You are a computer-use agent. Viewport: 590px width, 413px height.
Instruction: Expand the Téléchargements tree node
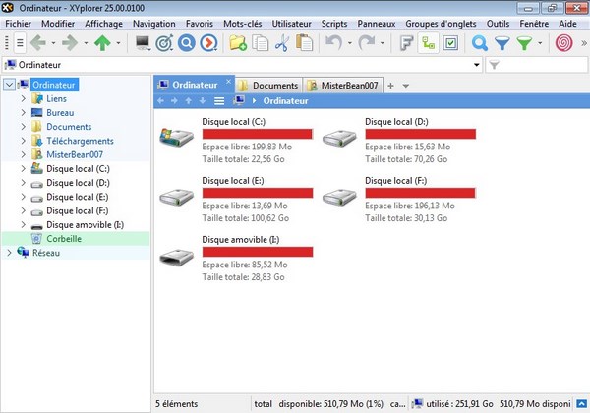[24, 141]
